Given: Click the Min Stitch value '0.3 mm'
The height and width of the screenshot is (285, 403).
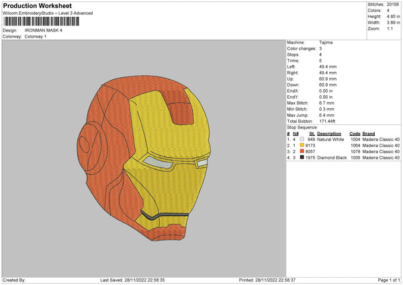Looking at the screenshot, I should click(x=326, y=109).
